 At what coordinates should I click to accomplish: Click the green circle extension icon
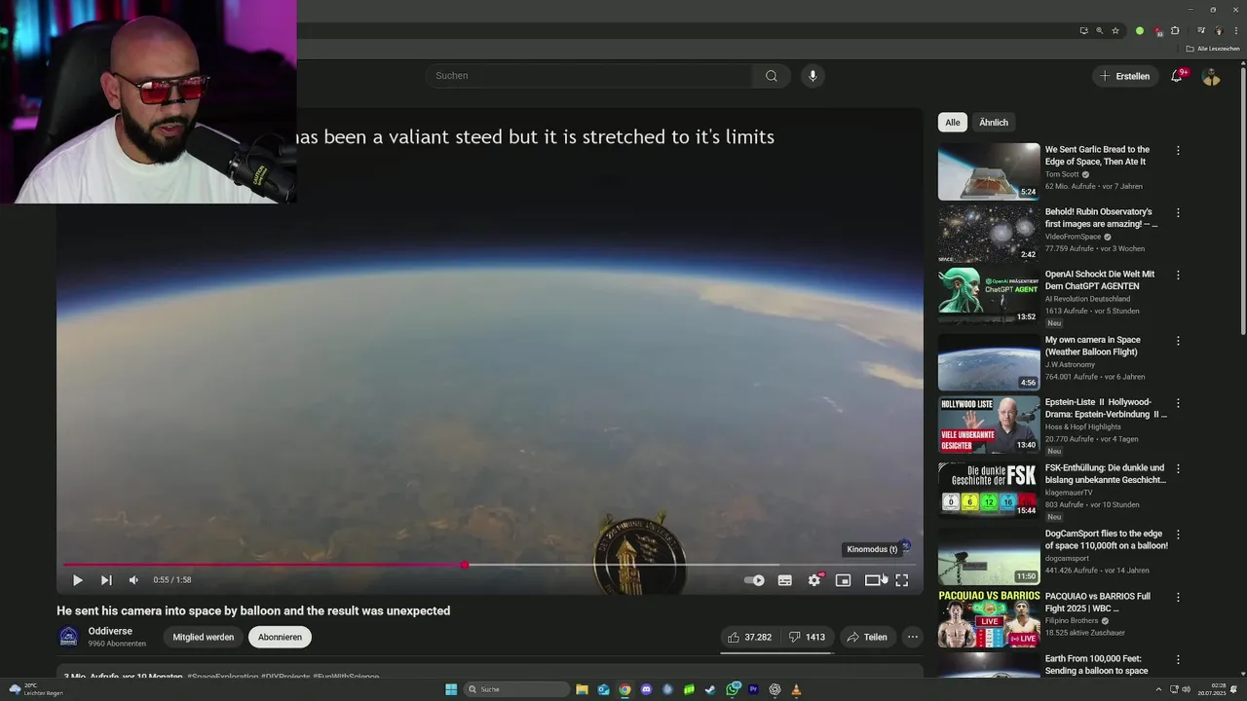click(x=1140, y=30)
